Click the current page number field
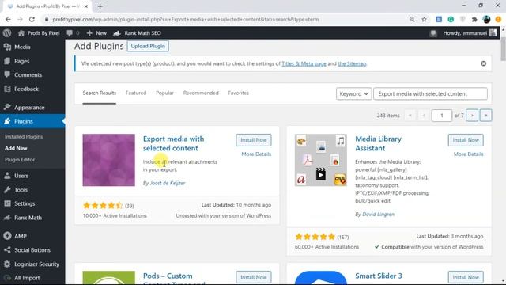 click(441, 116)
